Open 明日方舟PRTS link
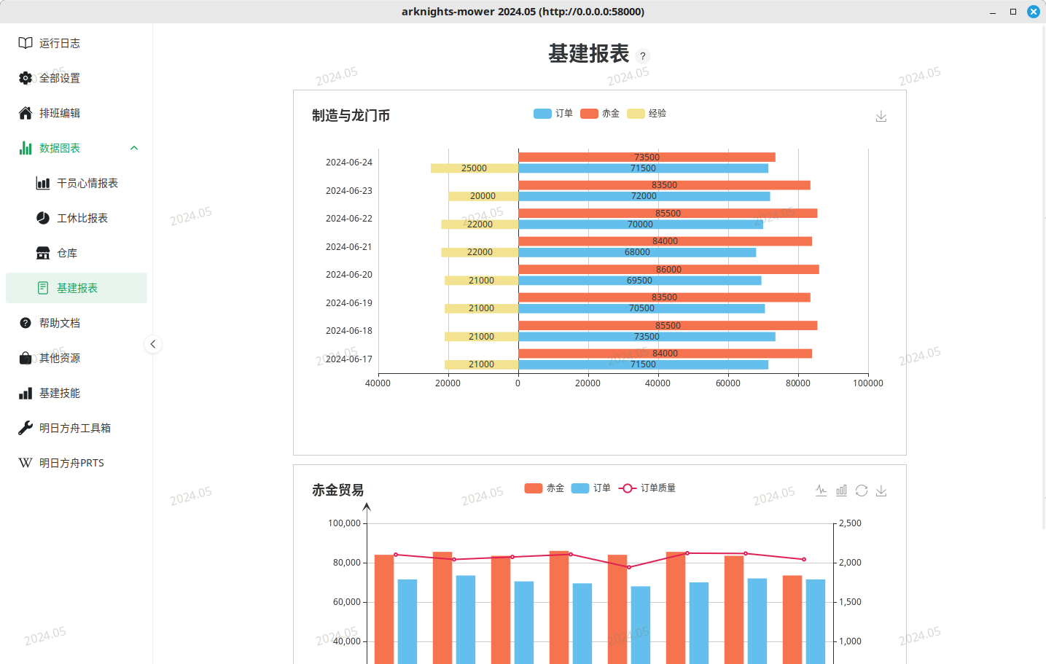1046x664 pixels. [x=77, y=463]
